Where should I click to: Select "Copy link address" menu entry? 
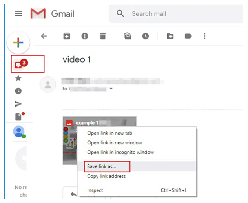point(106,176)
